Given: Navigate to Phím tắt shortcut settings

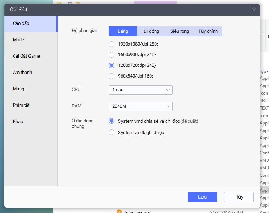Looking at the screenshot, I should (x=21, y=105).
